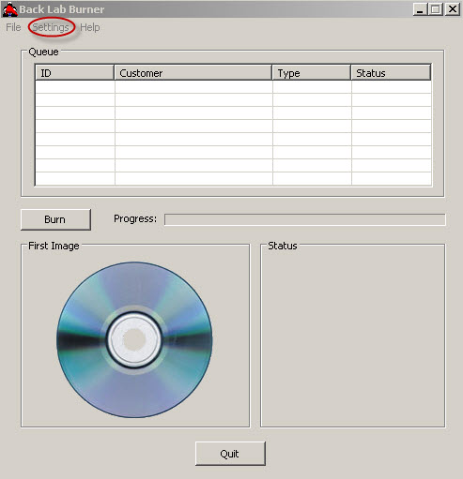Click the Type column header
This screenshot has width=463, height=479.
pos(312,73)
